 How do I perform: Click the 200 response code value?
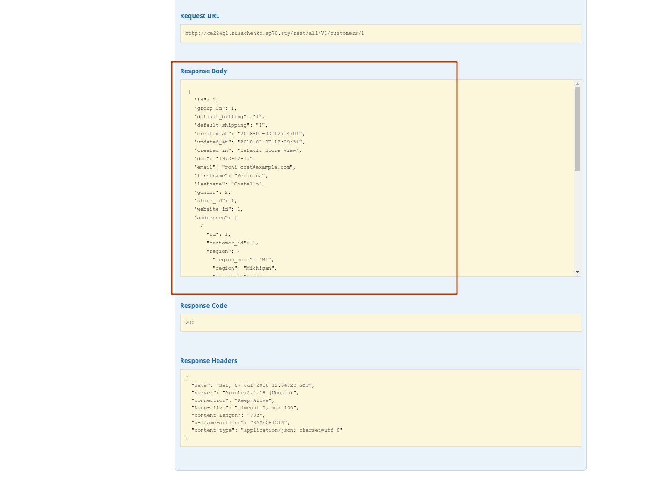(x=190, y=323)
